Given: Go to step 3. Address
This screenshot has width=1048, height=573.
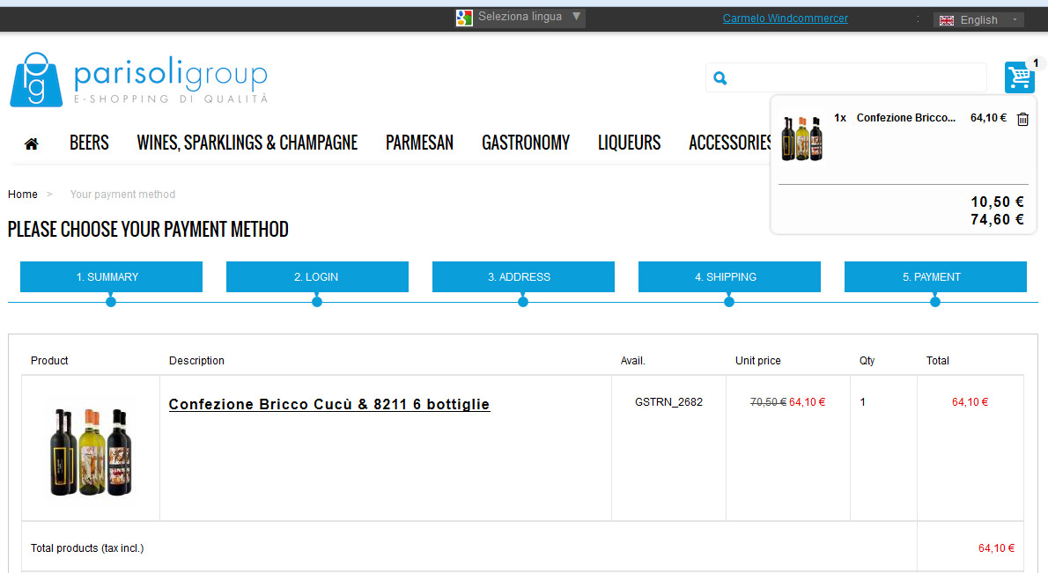Looking at the screenshot, I should (x=523, y=276).
